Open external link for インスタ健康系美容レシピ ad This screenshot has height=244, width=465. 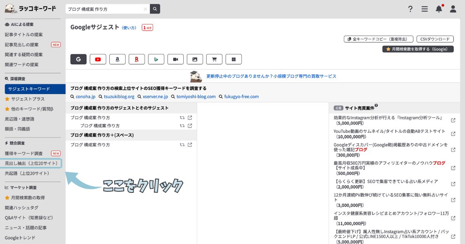pyautogui.click(x=453, y=218)
